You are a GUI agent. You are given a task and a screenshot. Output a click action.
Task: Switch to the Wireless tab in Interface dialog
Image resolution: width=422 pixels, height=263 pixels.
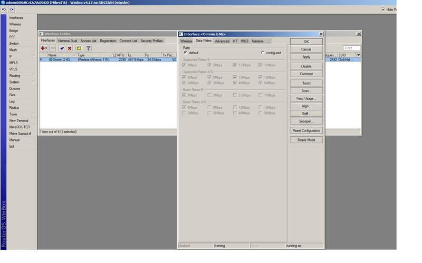pos(186,41)
